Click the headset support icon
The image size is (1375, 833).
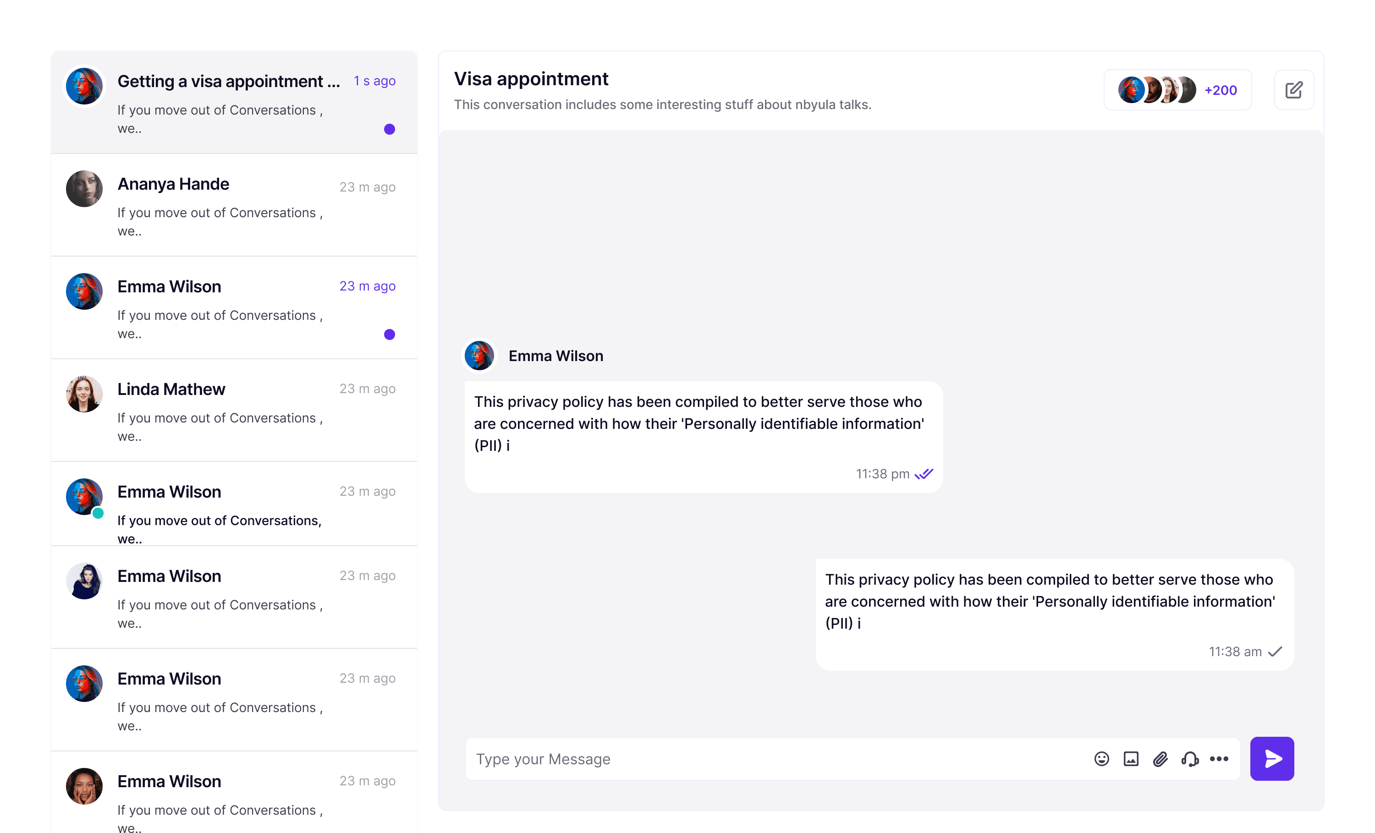[1190, 759]
